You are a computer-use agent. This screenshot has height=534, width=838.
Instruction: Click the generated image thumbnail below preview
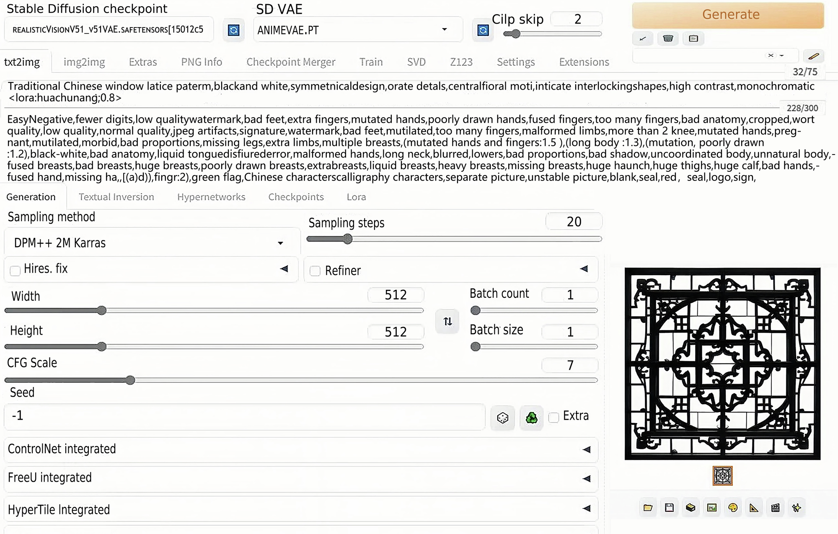[x=722, y=476]
